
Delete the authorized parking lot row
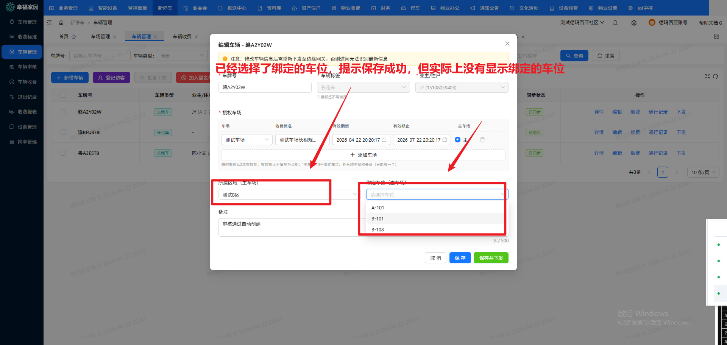[x=482, y=140]
